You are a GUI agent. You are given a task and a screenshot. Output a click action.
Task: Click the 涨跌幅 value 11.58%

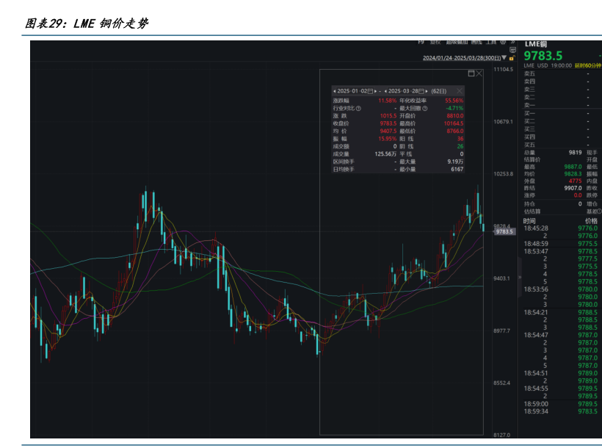coord(388,101)
